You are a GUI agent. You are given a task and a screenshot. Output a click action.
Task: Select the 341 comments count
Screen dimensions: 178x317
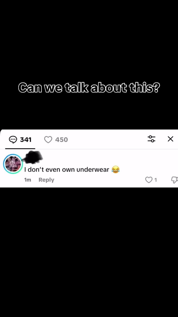pyautogui.click(x=26, y=140)
